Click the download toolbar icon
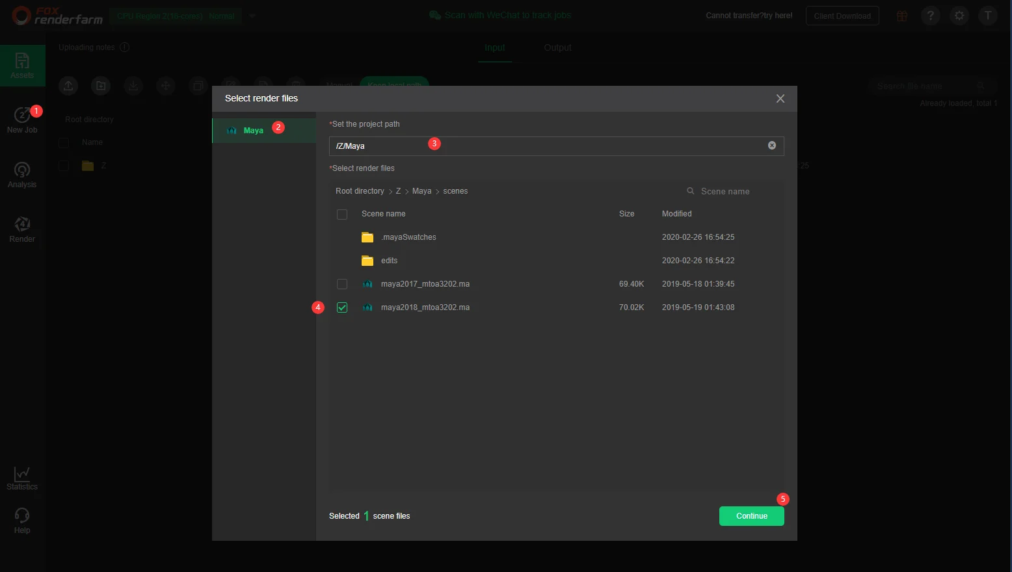This screenshot has width=1012, height=572. point(133,85)
